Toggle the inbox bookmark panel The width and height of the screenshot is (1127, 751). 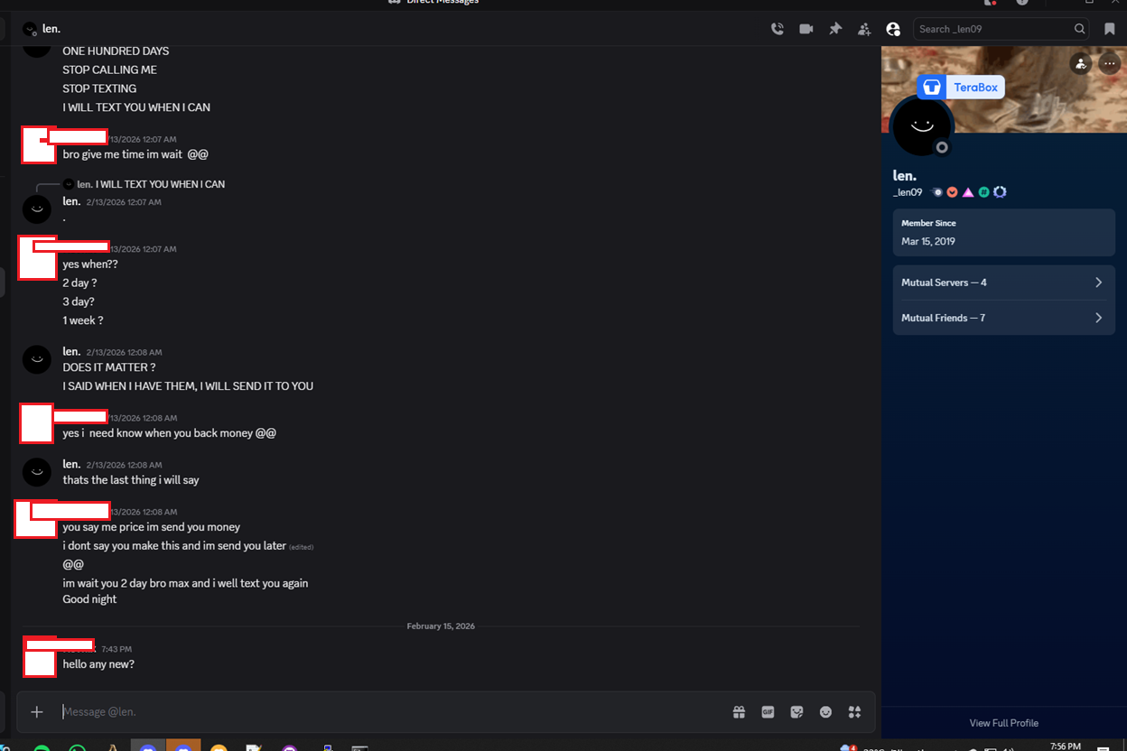[1109, 28]
